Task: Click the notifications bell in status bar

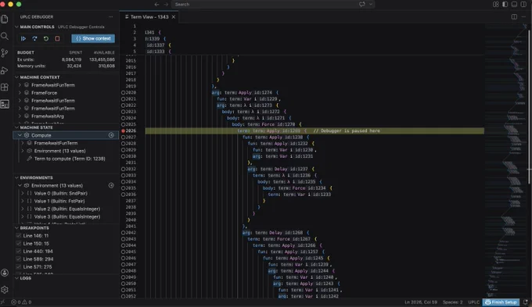Action: coord(526,302)
